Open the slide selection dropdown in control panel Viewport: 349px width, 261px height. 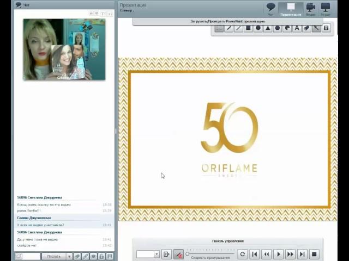pos(157,254)
